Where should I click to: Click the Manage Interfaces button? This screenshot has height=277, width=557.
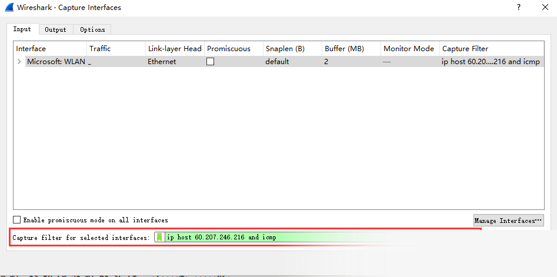pos(508,220)
